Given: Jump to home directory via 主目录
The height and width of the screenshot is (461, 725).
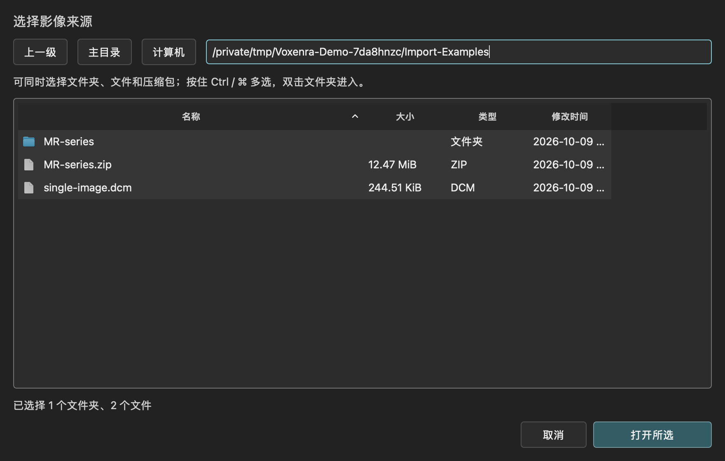Looking at the screenshot, I should tap(105, 52).
